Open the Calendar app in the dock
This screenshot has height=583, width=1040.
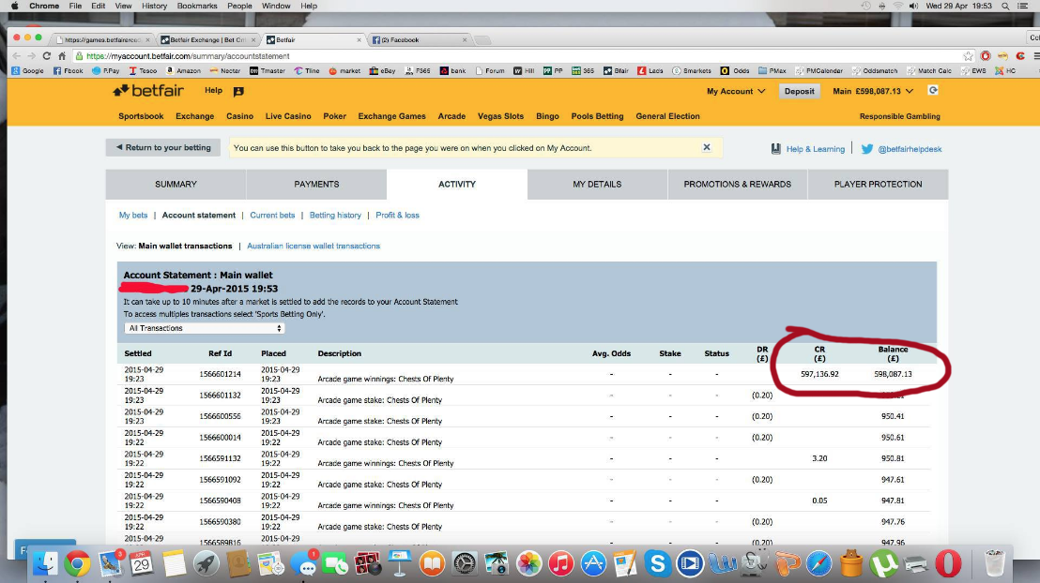click(142, 564)
